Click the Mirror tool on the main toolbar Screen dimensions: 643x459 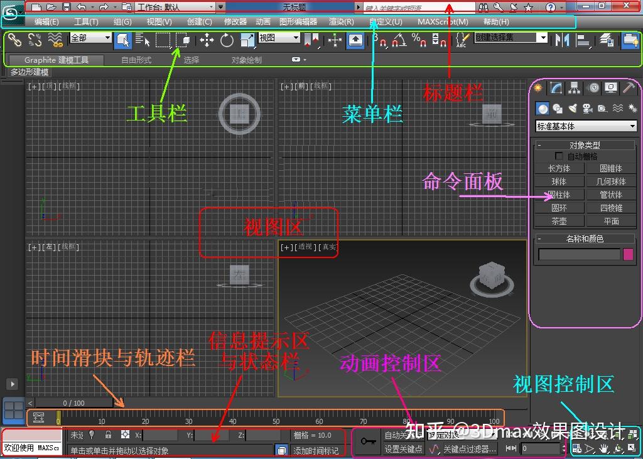(561, 40)
